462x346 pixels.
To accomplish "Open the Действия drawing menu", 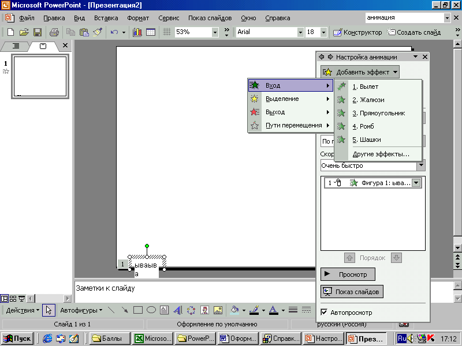I will [23, 310].
